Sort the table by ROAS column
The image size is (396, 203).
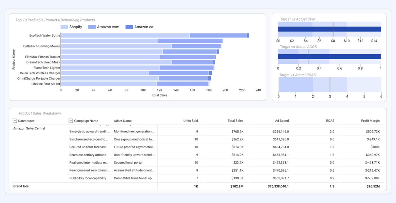[330, 121]
